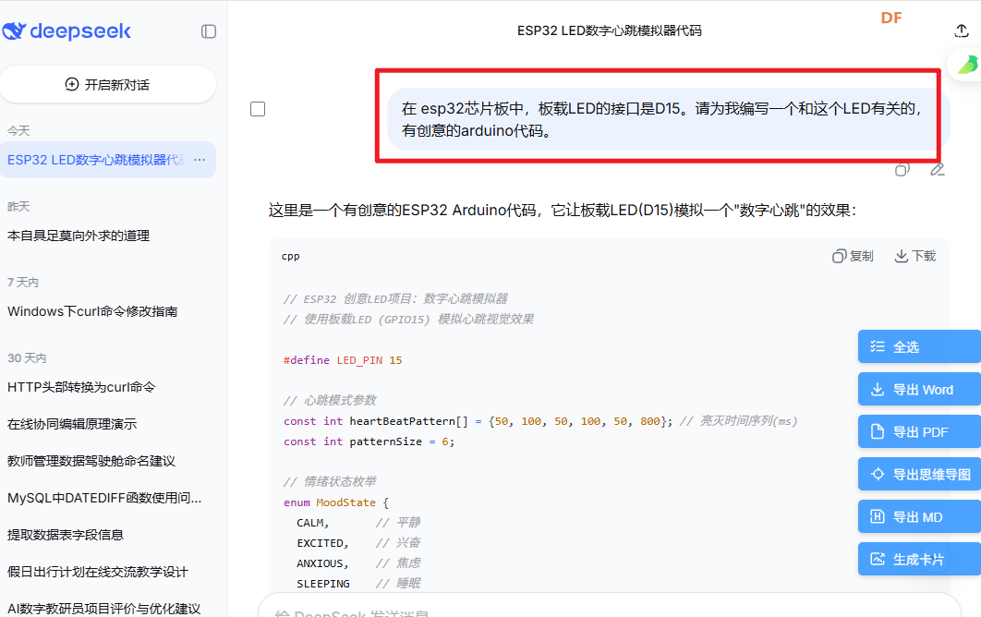Export as Markdown with 导出 MD
This screenshot has height=617, width=981.
(918, 517)
